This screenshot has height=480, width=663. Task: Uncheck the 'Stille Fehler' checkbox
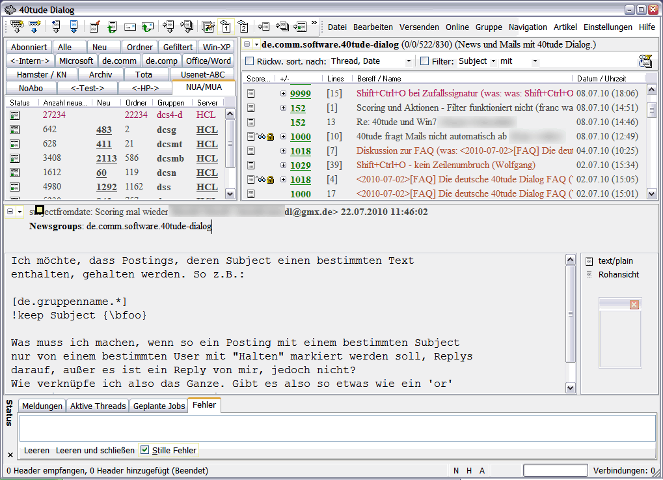(145, 450)
